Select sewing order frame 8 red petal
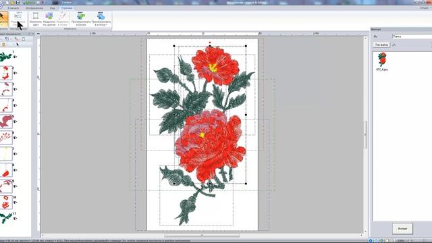Viewport: 432px width, 243px height. coord(6,170)
